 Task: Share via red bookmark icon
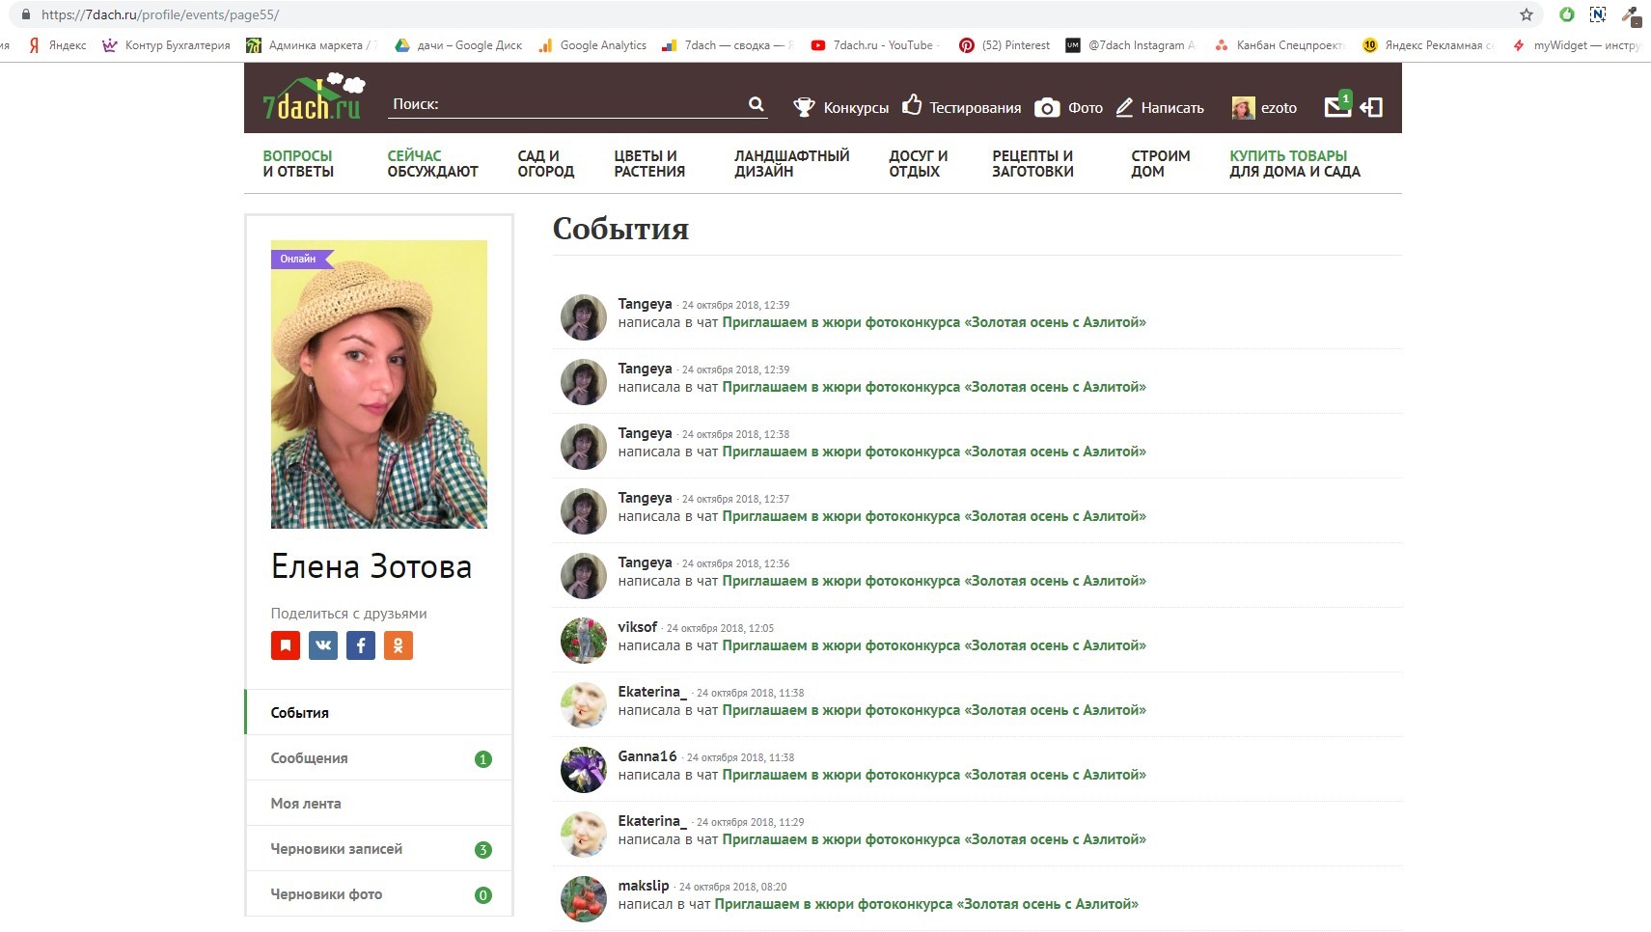[x=286, y=645]
